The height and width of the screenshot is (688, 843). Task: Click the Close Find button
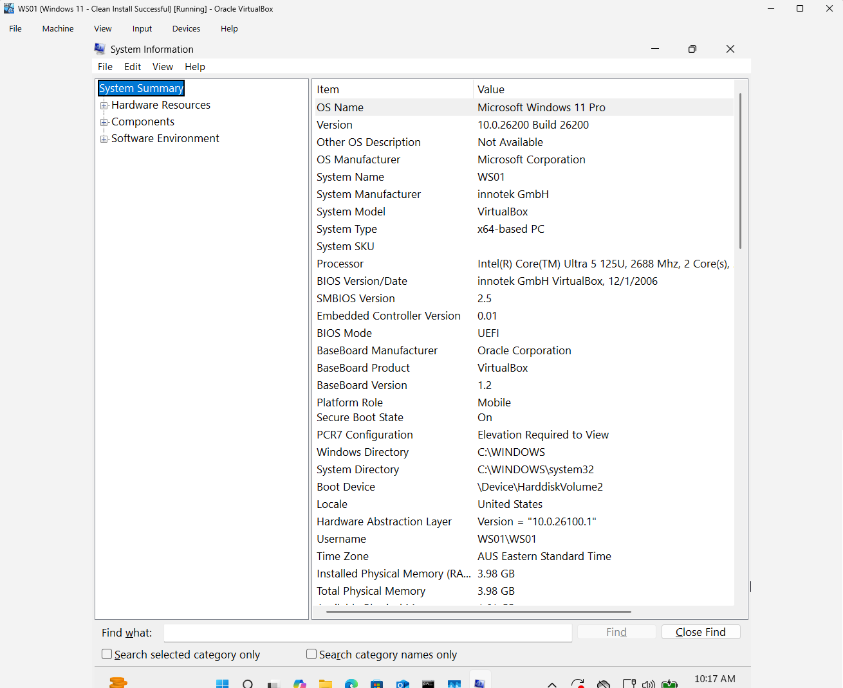pos(701,632)
